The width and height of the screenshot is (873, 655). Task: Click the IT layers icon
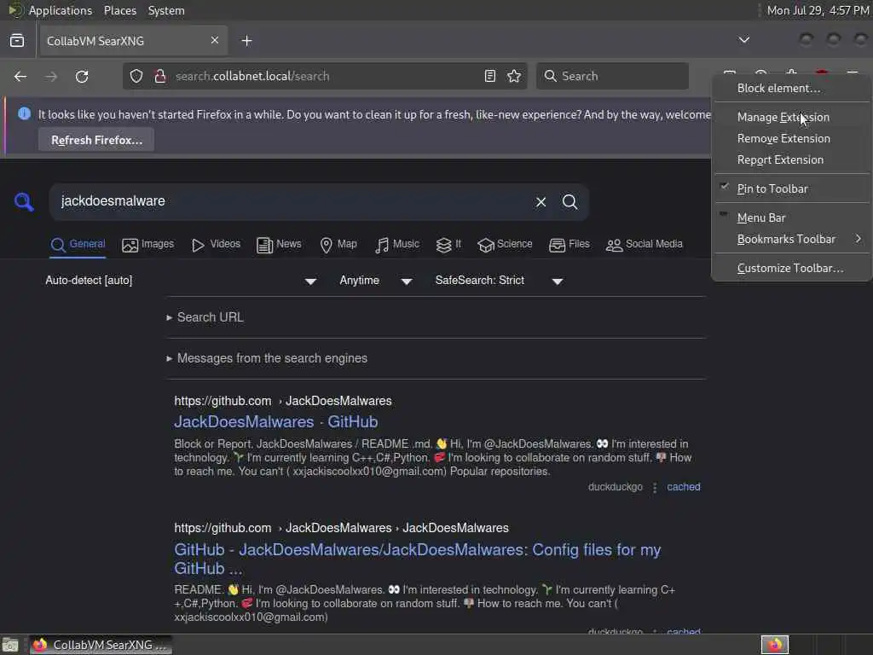[x=443, y=245]
